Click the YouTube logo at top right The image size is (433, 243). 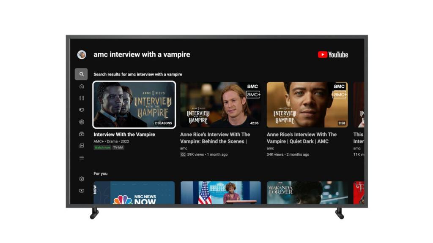[x=332, y=55]
